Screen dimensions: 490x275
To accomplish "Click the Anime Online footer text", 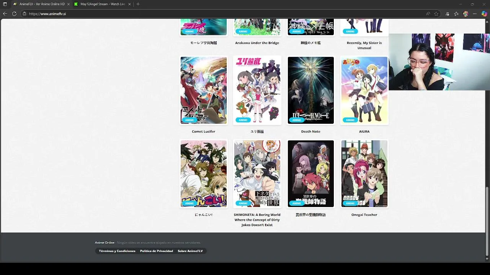I will coord(105,243).
